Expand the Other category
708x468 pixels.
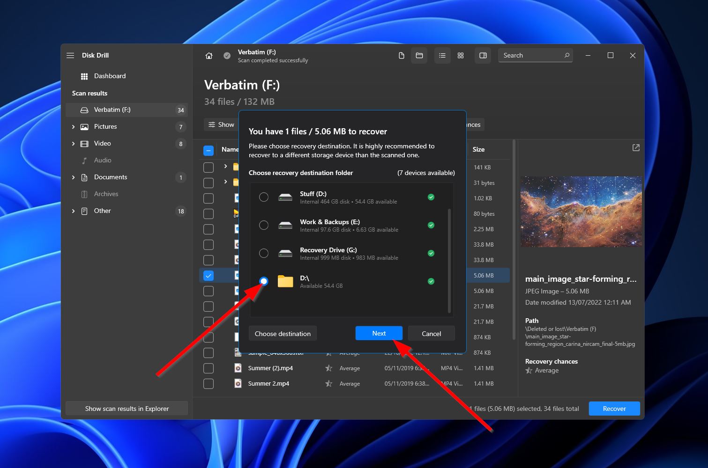point(73,211)
